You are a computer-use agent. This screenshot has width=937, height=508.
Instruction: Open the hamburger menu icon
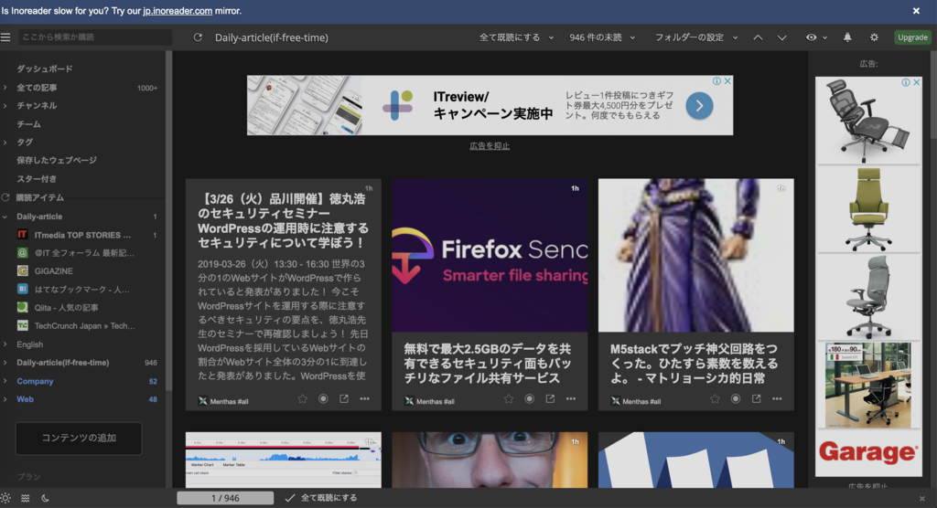tap(6, 37)
